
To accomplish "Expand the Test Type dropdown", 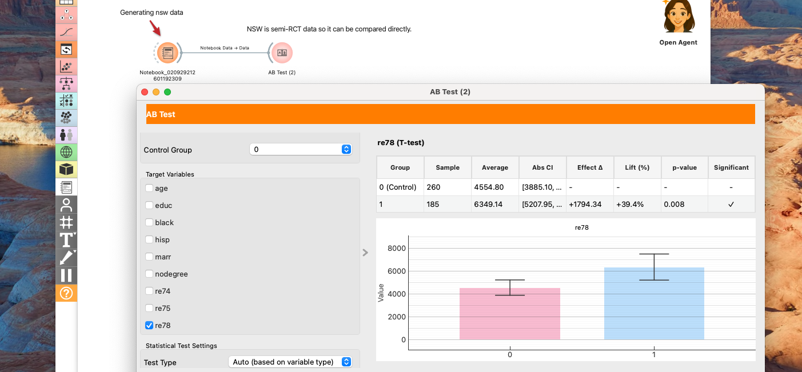I will 290,362.
